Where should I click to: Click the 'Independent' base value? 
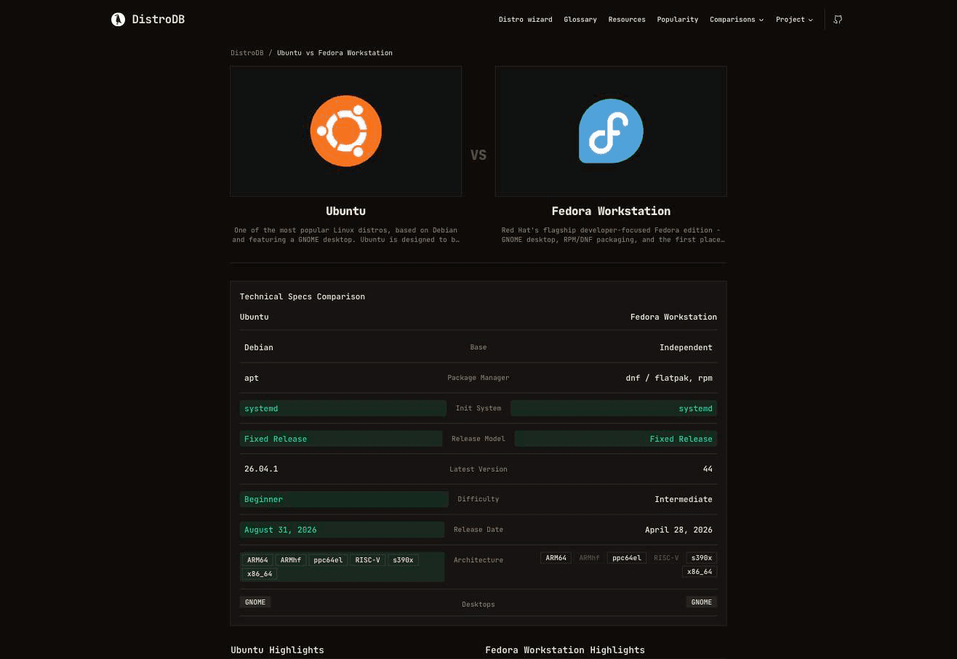(x=686, y=347)
